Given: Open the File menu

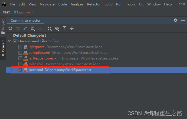Looking at the screenshot, I should point(12,4).
